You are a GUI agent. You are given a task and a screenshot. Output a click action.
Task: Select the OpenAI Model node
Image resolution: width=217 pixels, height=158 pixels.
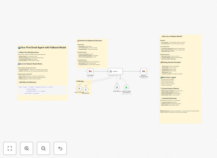click(86, 90)
